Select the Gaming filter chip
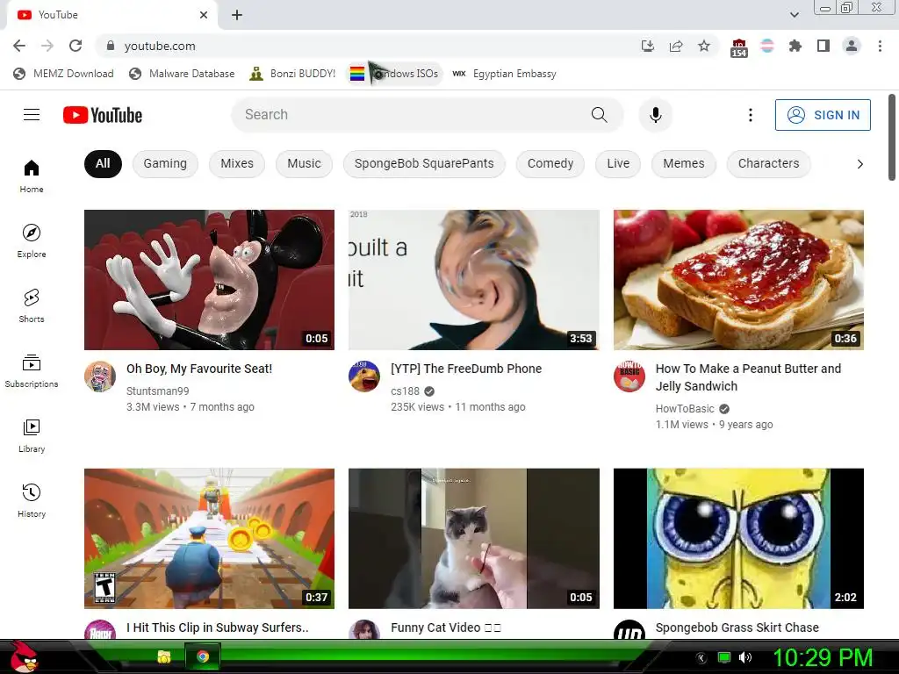This screenshot has width=899, height=674. (x=165, y=164)
